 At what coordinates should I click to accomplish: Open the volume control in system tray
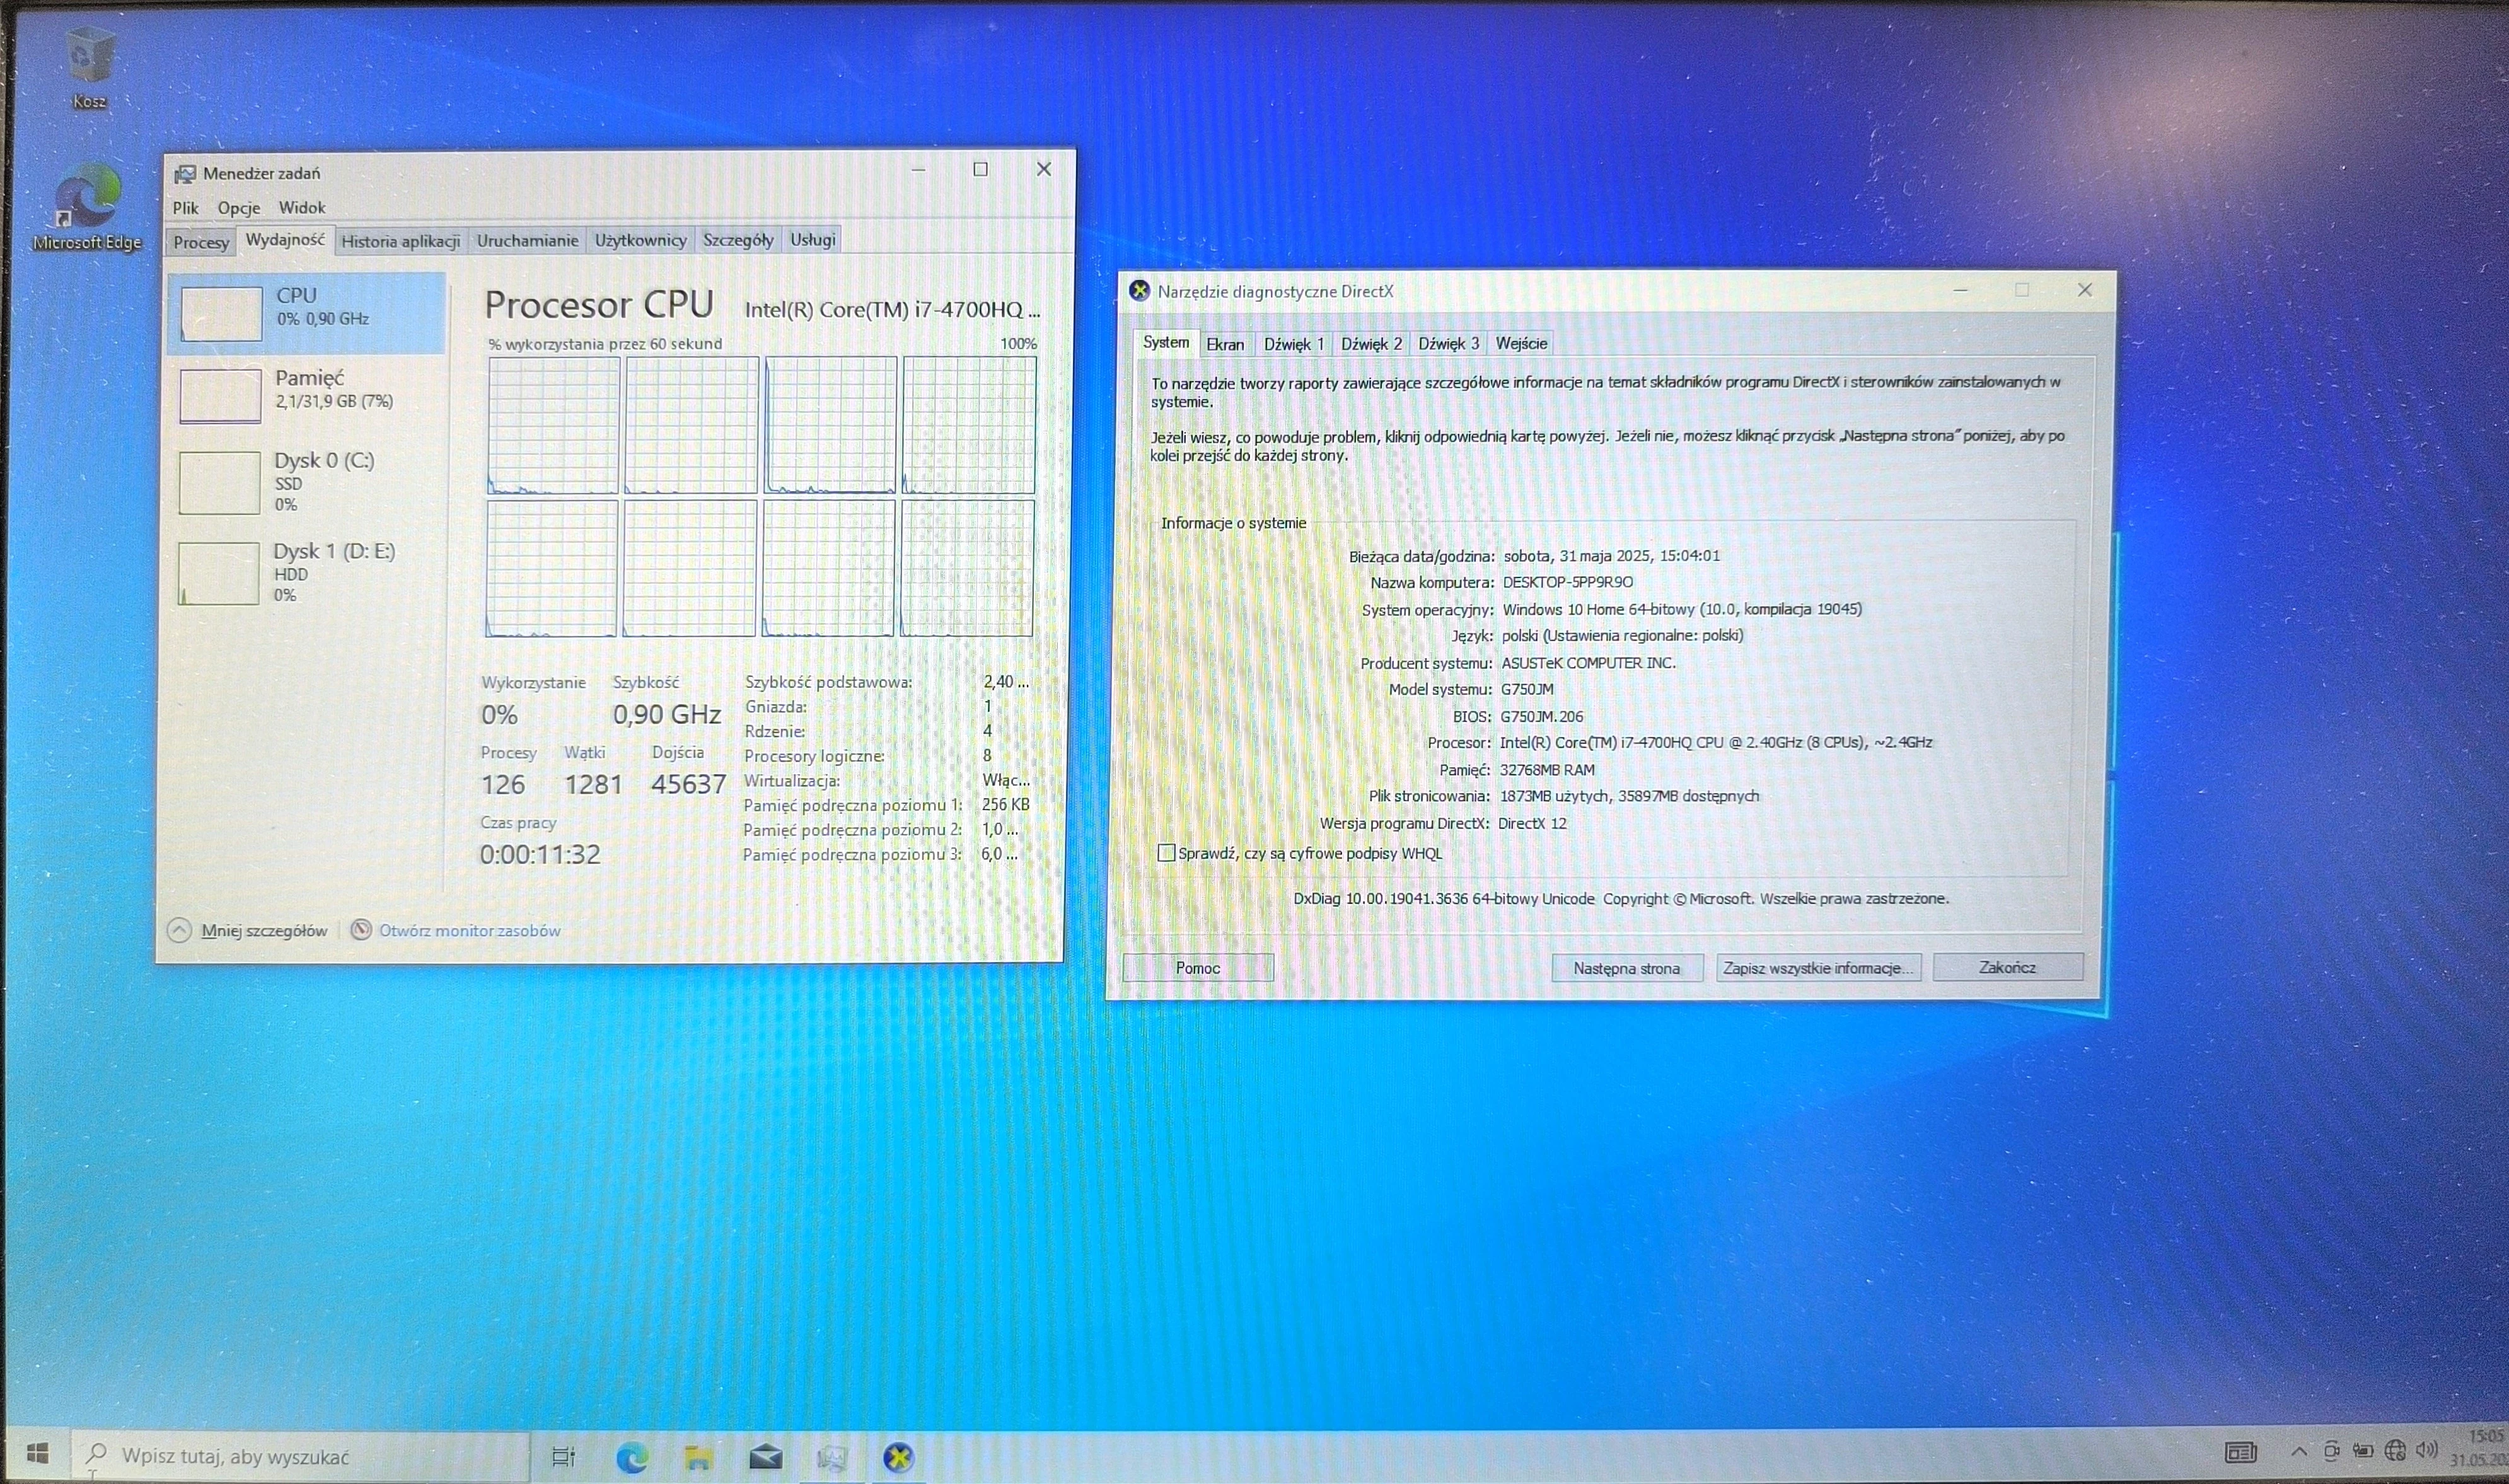2426,1450
